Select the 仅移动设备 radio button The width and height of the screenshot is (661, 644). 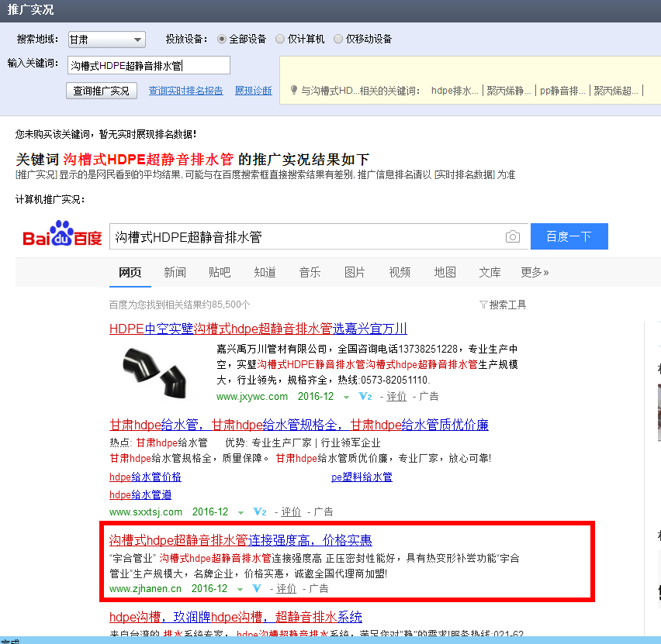[338, 40]
